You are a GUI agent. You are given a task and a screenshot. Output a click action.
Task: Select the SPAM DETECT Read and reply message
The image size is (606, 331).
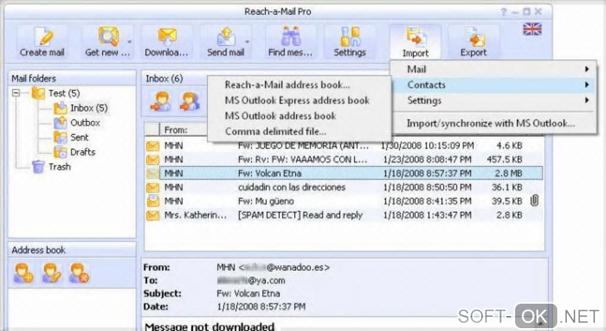tap(344, 215)
